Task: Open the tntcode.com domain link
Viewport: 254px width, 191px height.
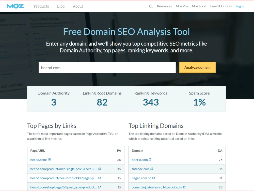Action: [141, 169]
